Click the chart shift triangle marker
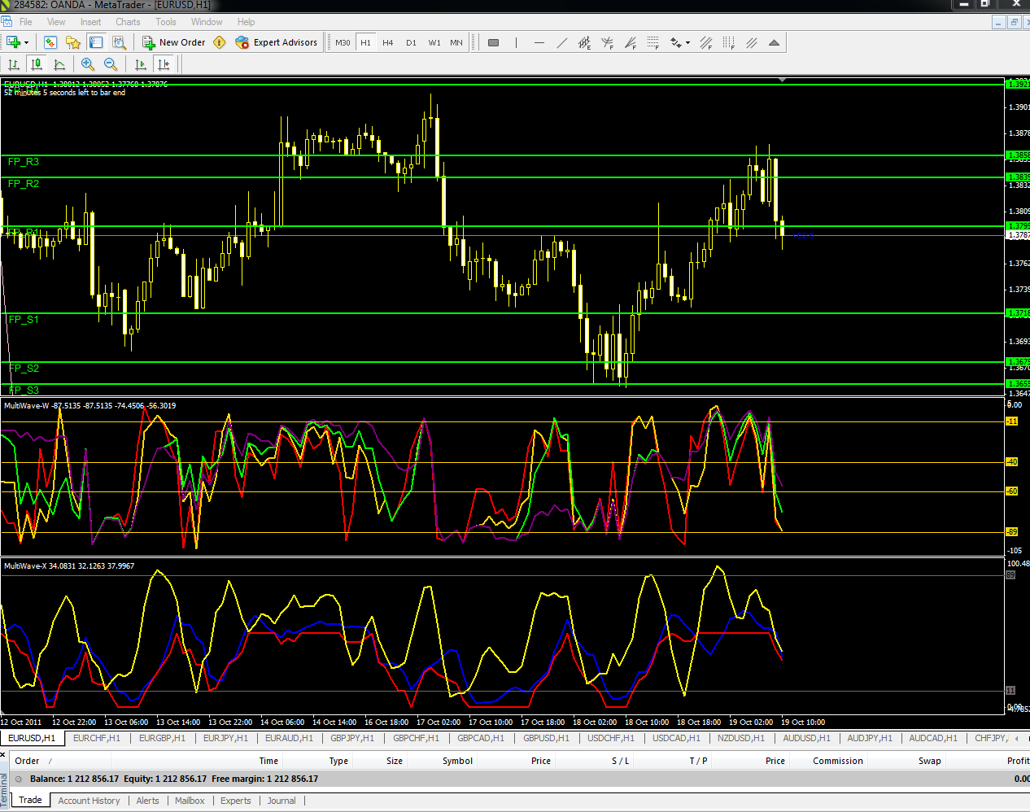1030x812 pixels. 782,80
